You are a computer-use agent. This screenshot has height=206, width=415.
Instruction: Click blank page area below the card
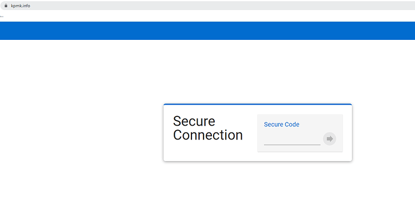coord(257,184)
